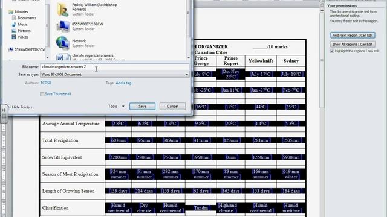
Task: Click the Network globe icon
Action: pyautogui.click(x=63, y=43)
